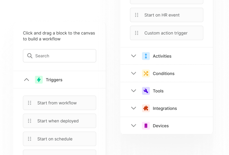Open the Devices category row
This screenshot has width=229, height=155.
pos(161,126)
